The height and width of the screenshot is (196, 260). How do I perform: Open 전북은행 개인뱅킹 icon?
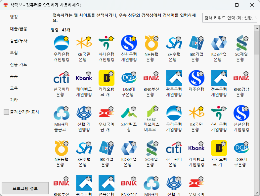[x=219, y=78]
